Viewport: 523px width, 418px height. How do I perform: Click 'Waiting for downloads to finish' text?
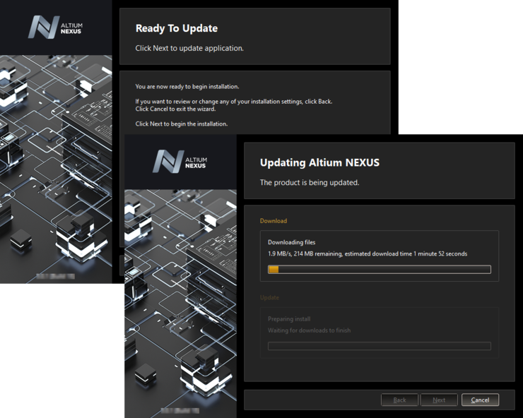point(309,330)
